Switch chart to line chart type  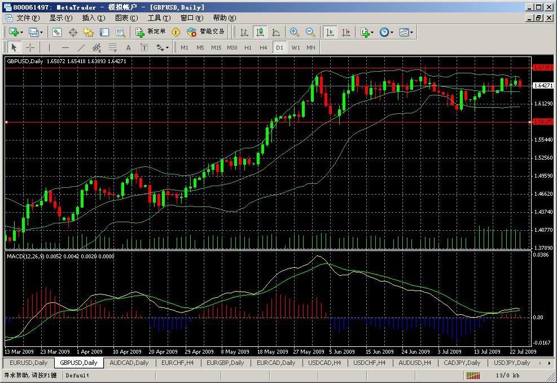pyautogui.click(x=276, y=32)
